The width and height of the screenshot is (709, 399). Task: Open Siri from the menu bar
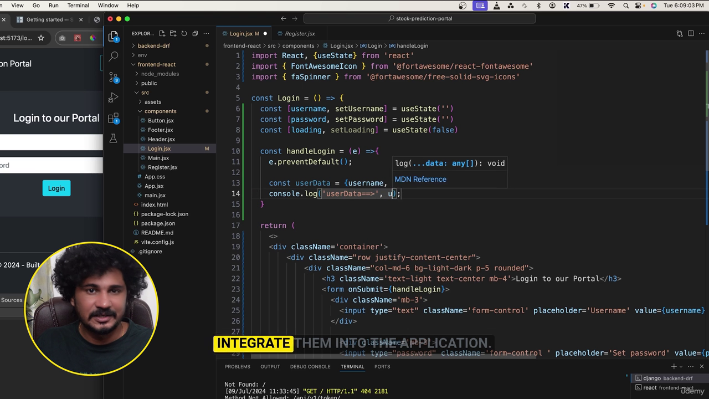click(654, 6)
